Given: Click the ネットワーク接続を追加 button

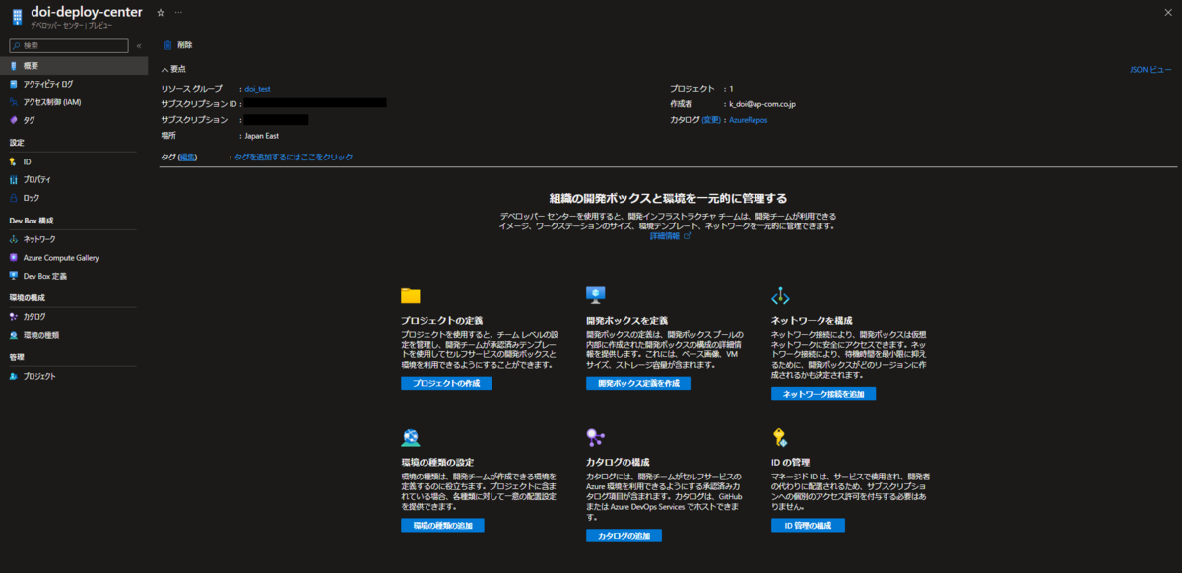Looking at the screenshot, I should click(x=823, y=394).
